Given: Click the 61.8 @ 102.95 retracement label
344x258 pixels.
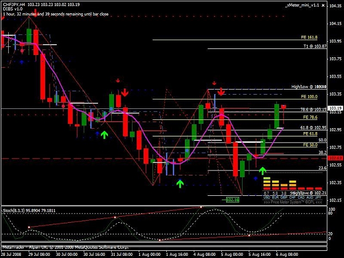Looking at the screenshot, I should pyautogui.click(x=313, y=128).
